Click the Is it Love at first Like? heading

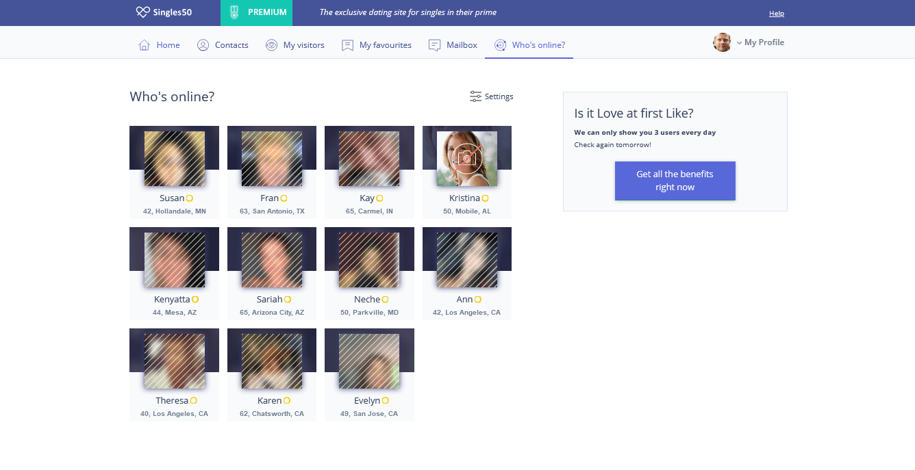(634, 114)
